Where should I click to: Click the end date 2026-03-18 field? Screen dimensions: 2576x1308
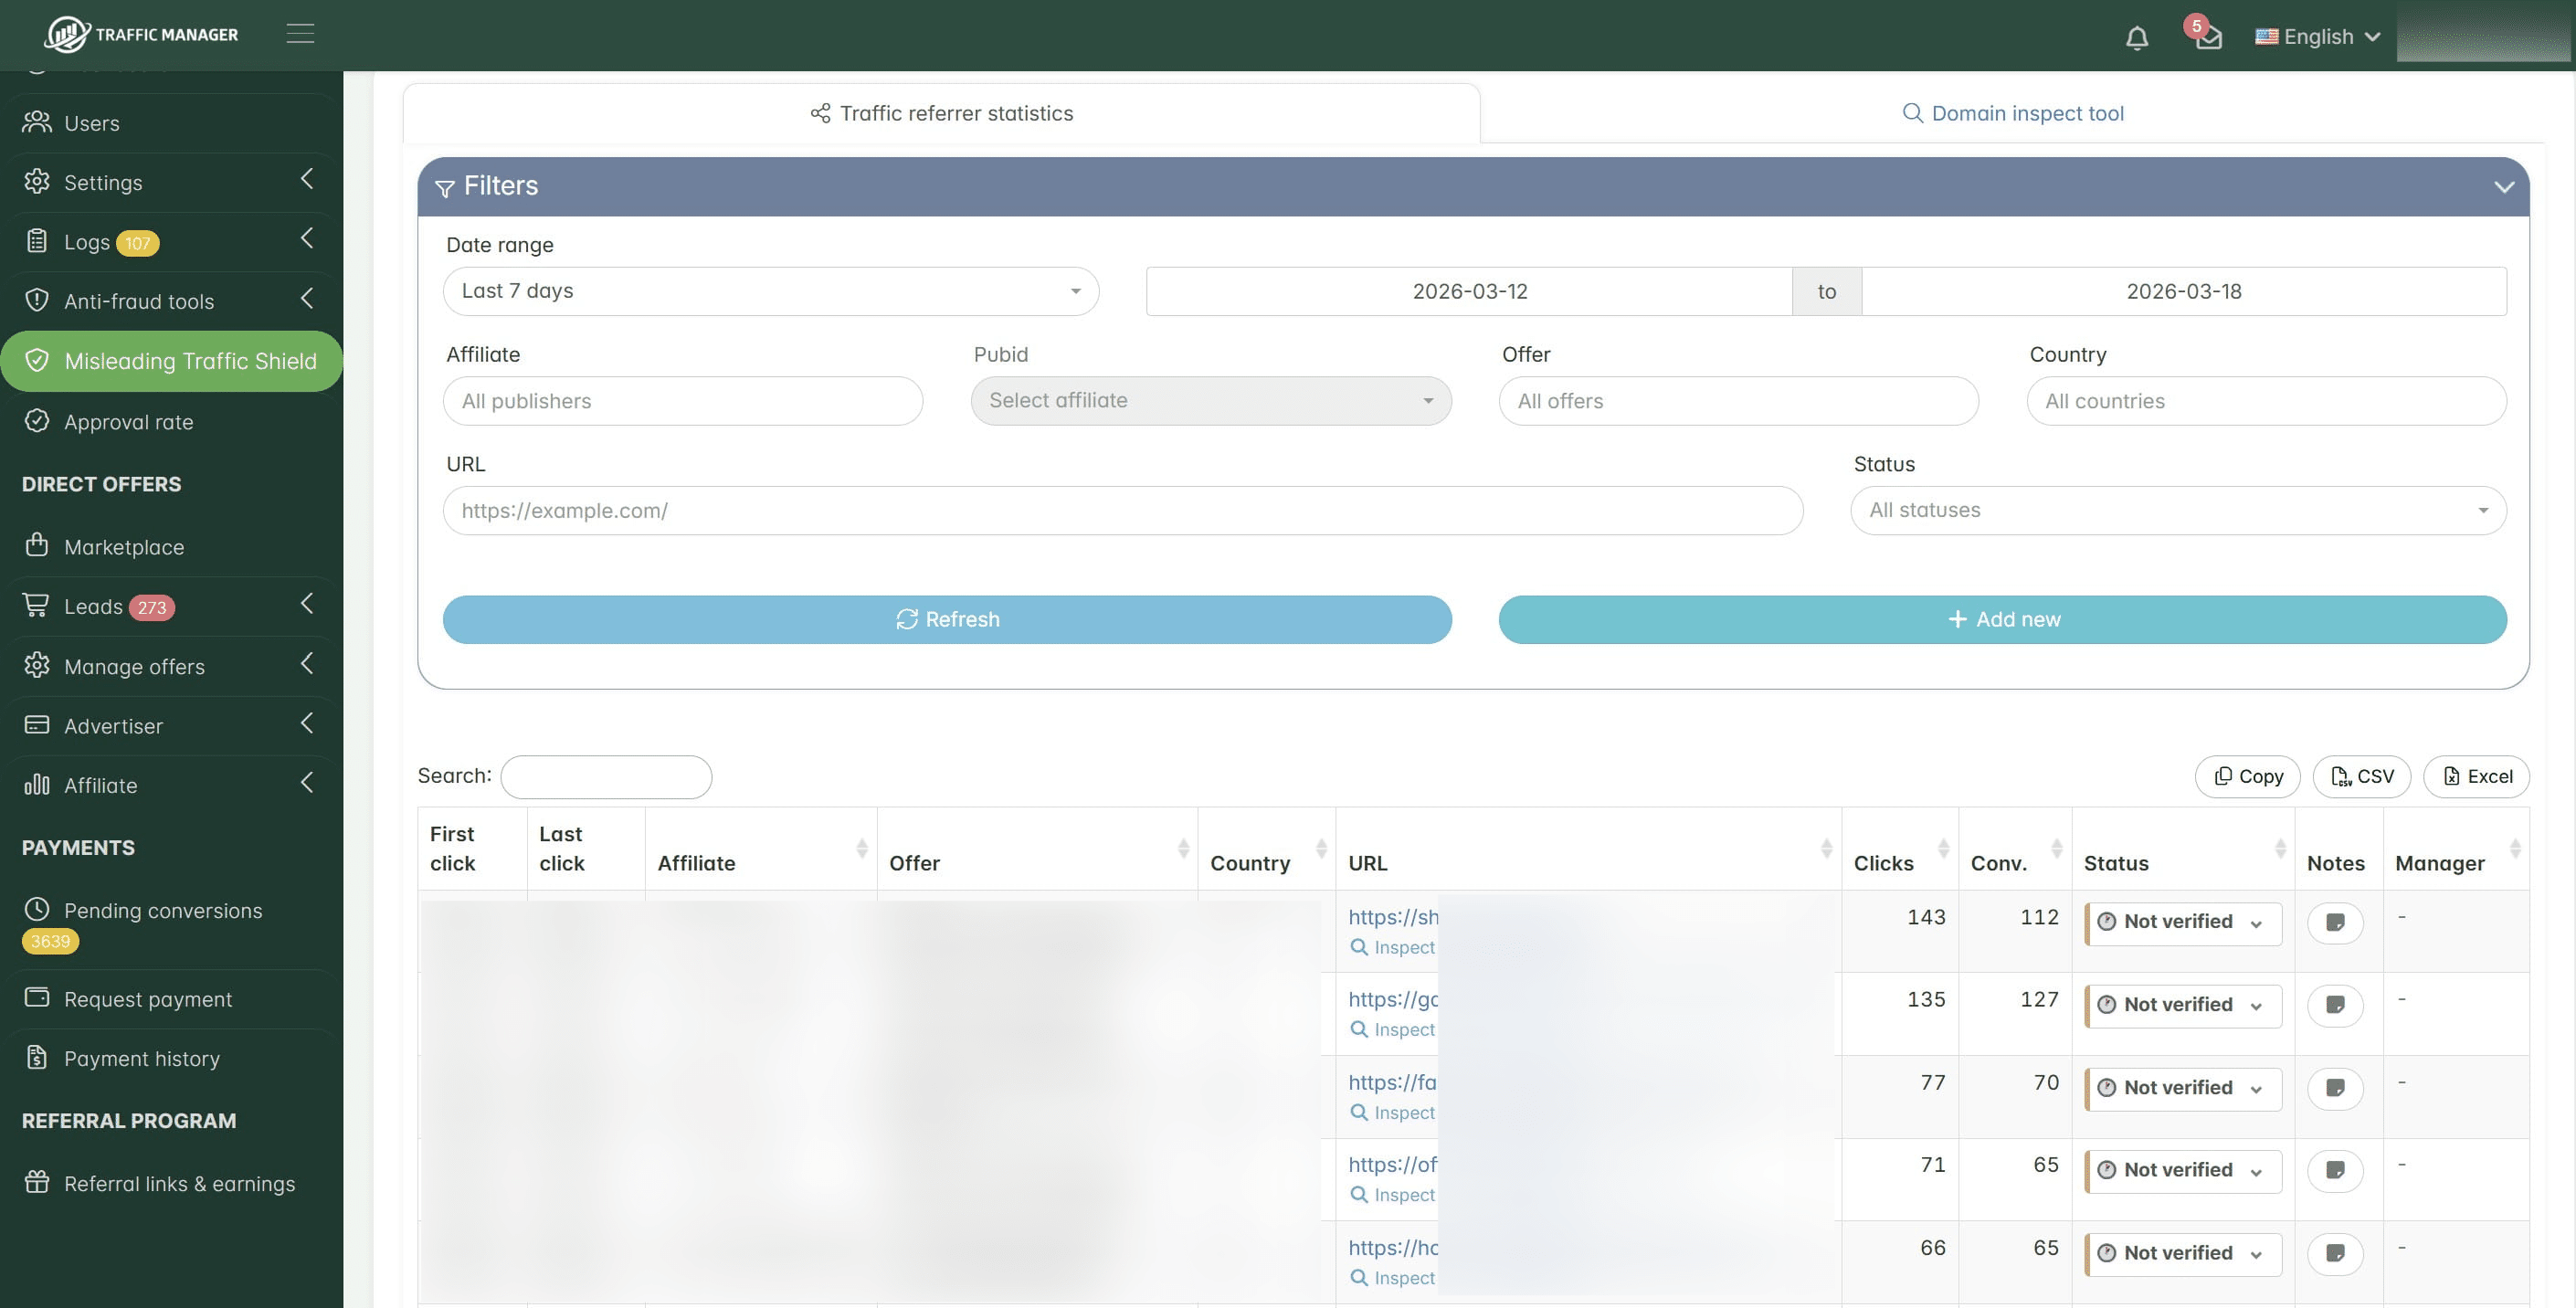click(2183, 291)
